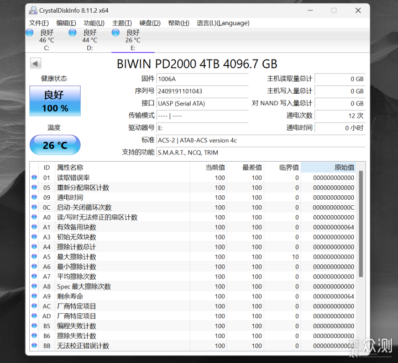
Task: Click the 26 °C temperature button
Action: (55, 145)
